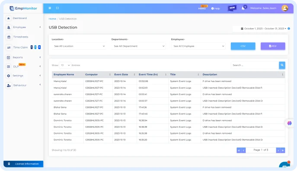This screenshot has width=297, height=171.
Task: Sort table by Description column arrow
Action: click(282, 75)
